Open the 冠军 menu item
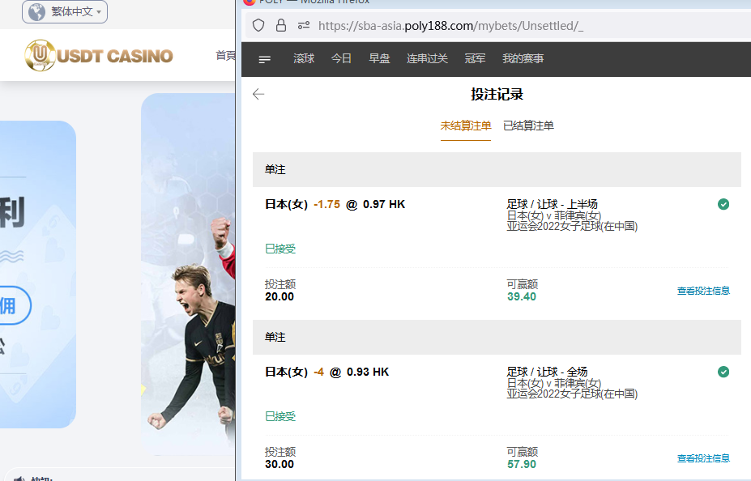This screenshot has width=751, height=481. (475, 58)
